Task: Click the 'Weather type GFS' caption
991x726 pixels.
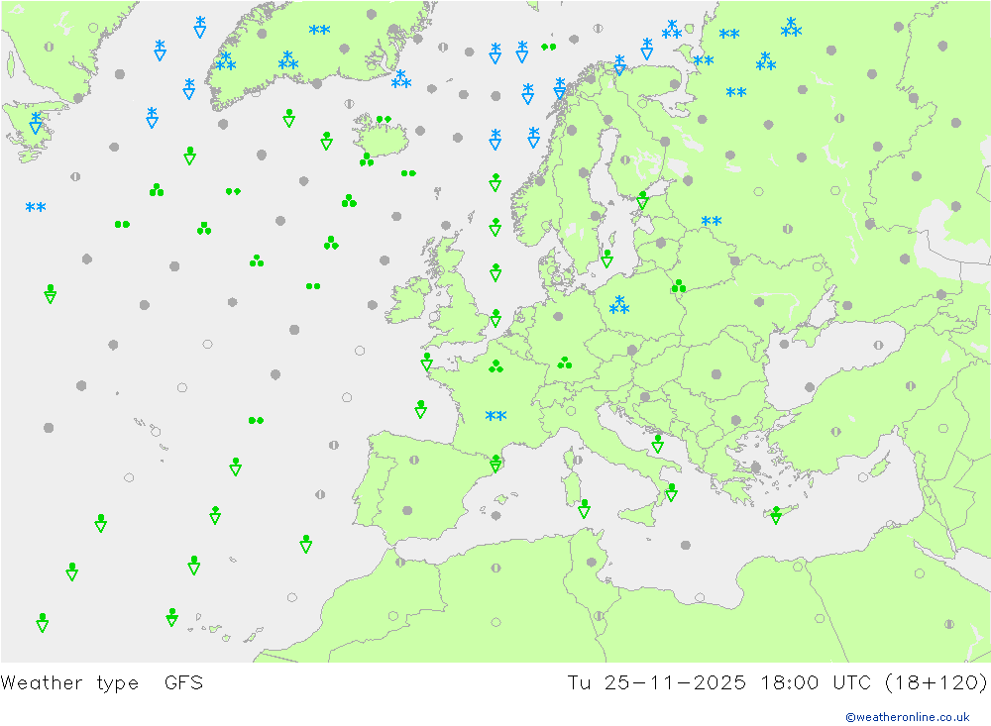Action: (x=102, y=683)
